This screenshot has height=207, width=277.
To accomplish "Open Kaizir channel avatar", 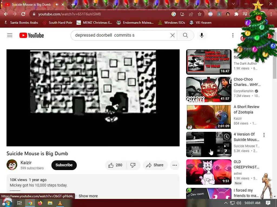I will tap(12, 165).
